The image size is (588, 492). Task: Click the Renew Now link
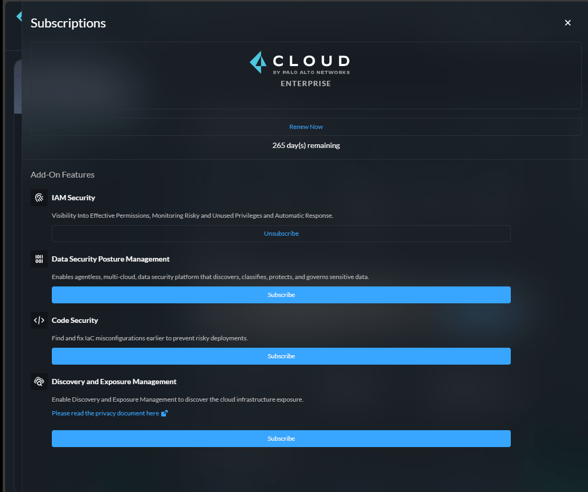[x=306, y=127]
